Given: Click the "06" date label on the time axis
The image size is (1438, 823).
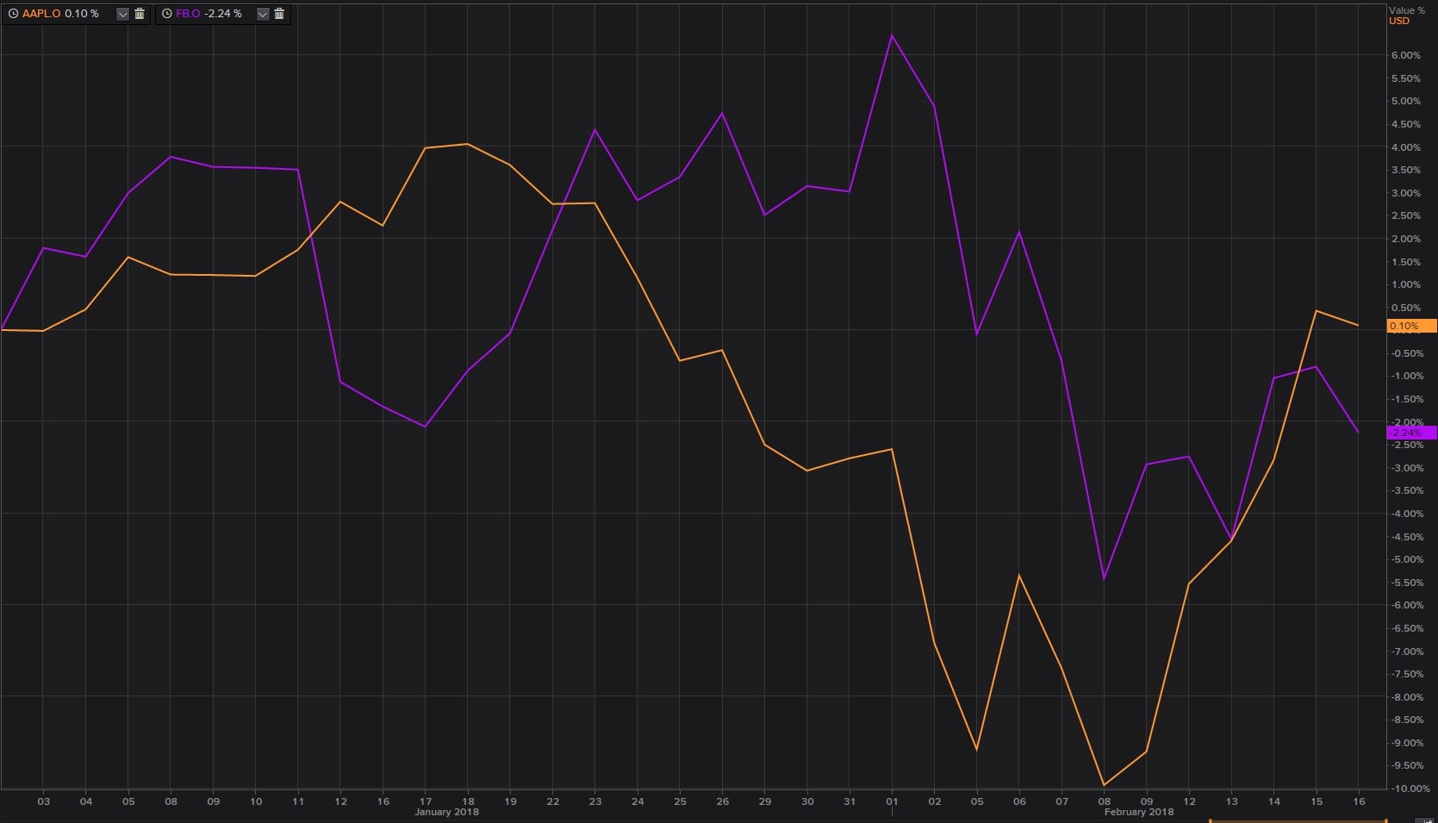Looking at the screenshot, I should pyautogui.click(x=1019, y=801).
